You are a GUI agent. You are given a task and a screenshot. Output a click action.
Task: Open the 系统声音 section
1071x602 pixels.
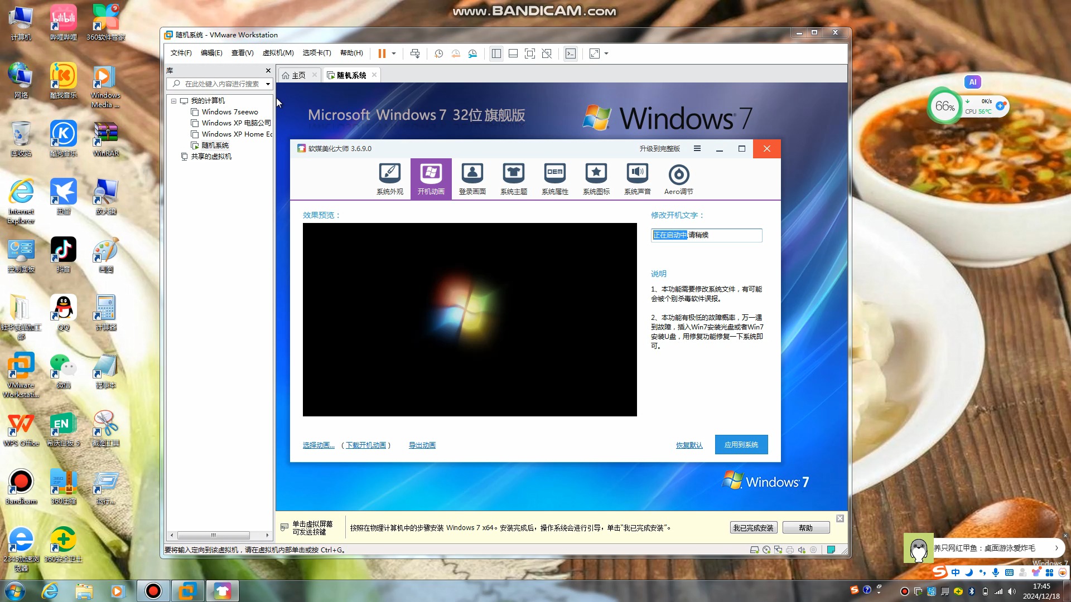click(638, 179)
